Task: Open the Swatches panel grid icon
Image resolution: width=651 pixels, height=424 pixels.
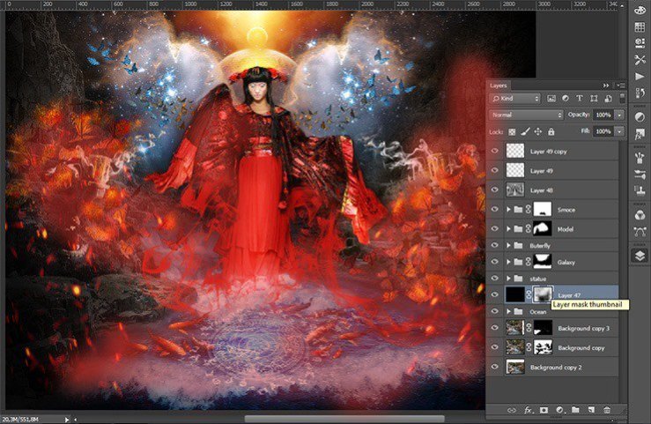Action: (x=640, y=27)
